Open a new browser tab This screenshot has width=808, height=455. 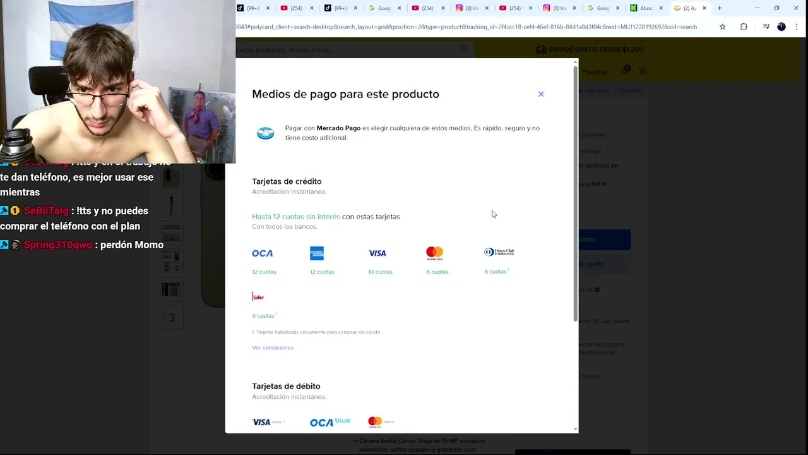(720, 8)
